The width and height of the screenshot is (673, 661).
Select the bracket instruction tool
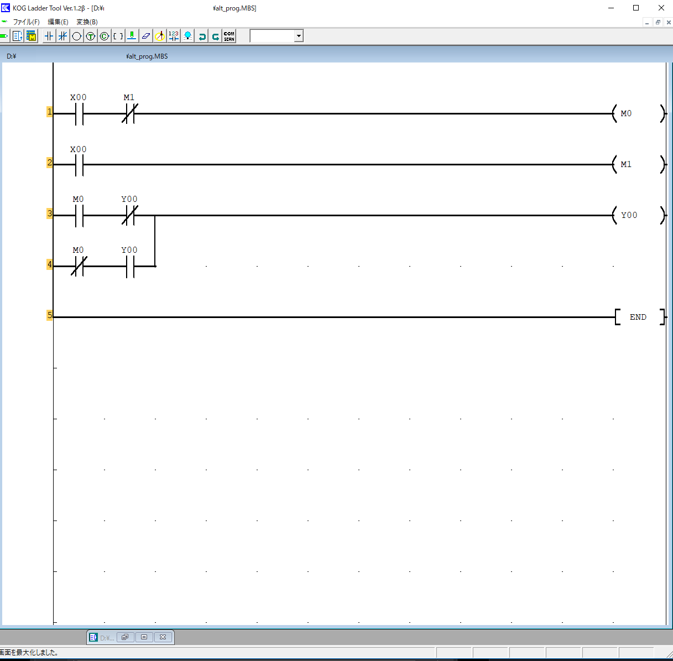pyautogui.click(x=118, y=37)
